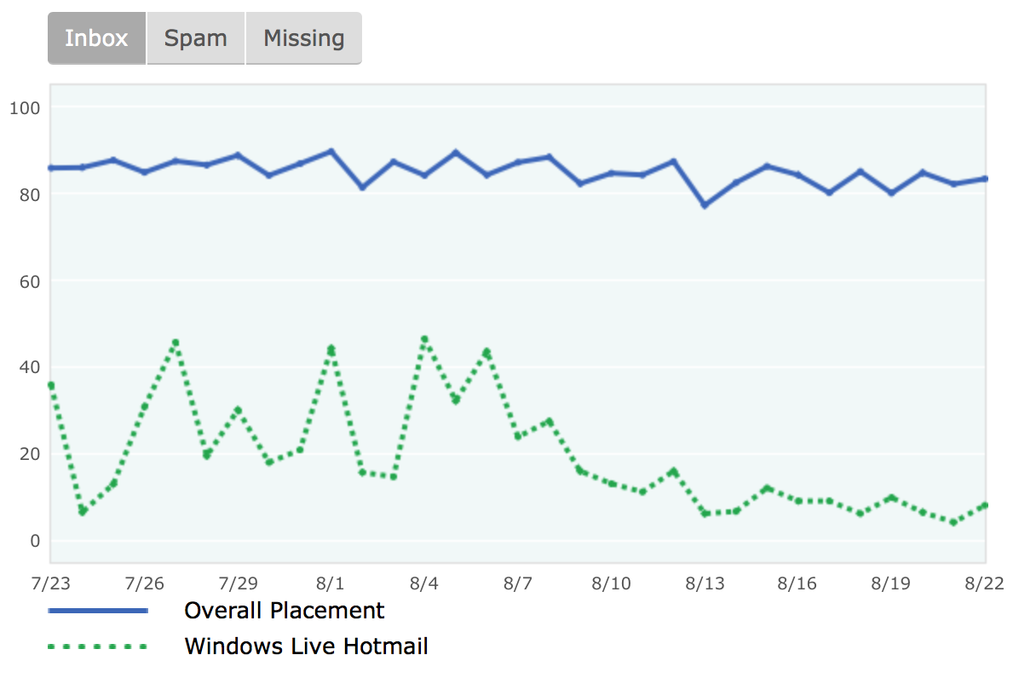Image resolution: width=1019 pixels, height=678 pixels.
Task: Click the Windows Live Hotmail legend label
Action: [306, 646]
